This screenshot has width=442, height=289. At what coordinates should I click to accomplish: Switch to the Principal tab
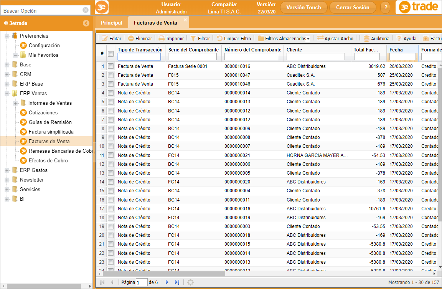click(x=112, y=23)
